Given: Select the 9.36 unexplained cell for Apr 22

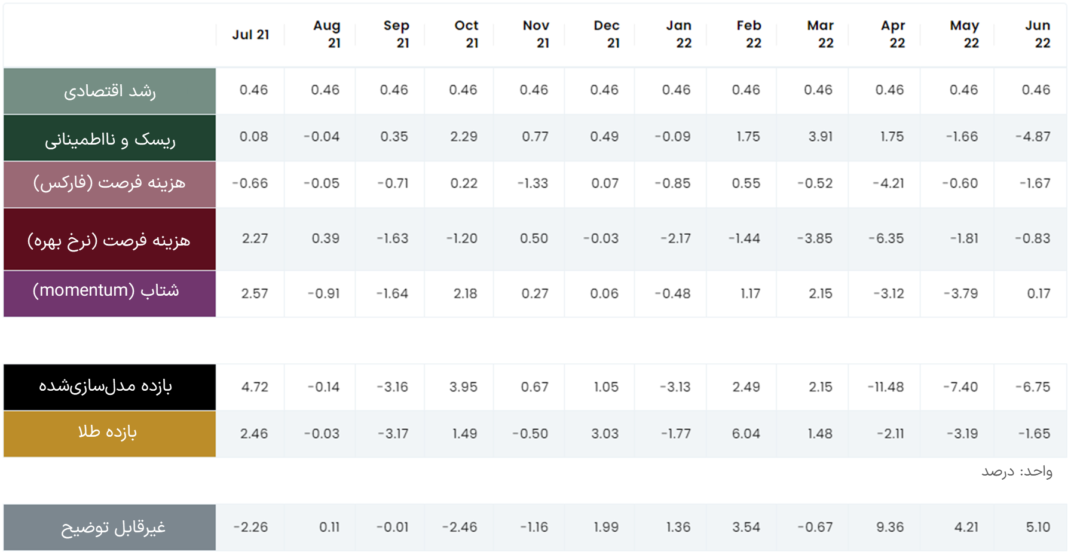Looking at the screenshot, I should tap(889, 527).
